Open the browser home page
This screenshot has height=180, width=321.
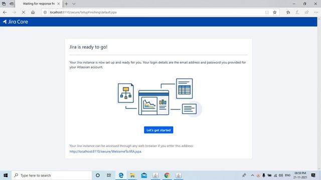click(x=33, y=12)
